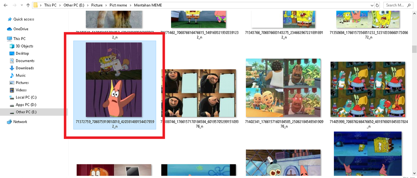
Task: Navigate to Picture breadcrumb
Action: 97,5
